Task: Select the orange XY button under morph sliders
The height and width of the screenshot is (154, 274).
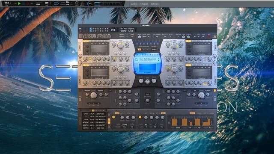Action: pos(140,50)
